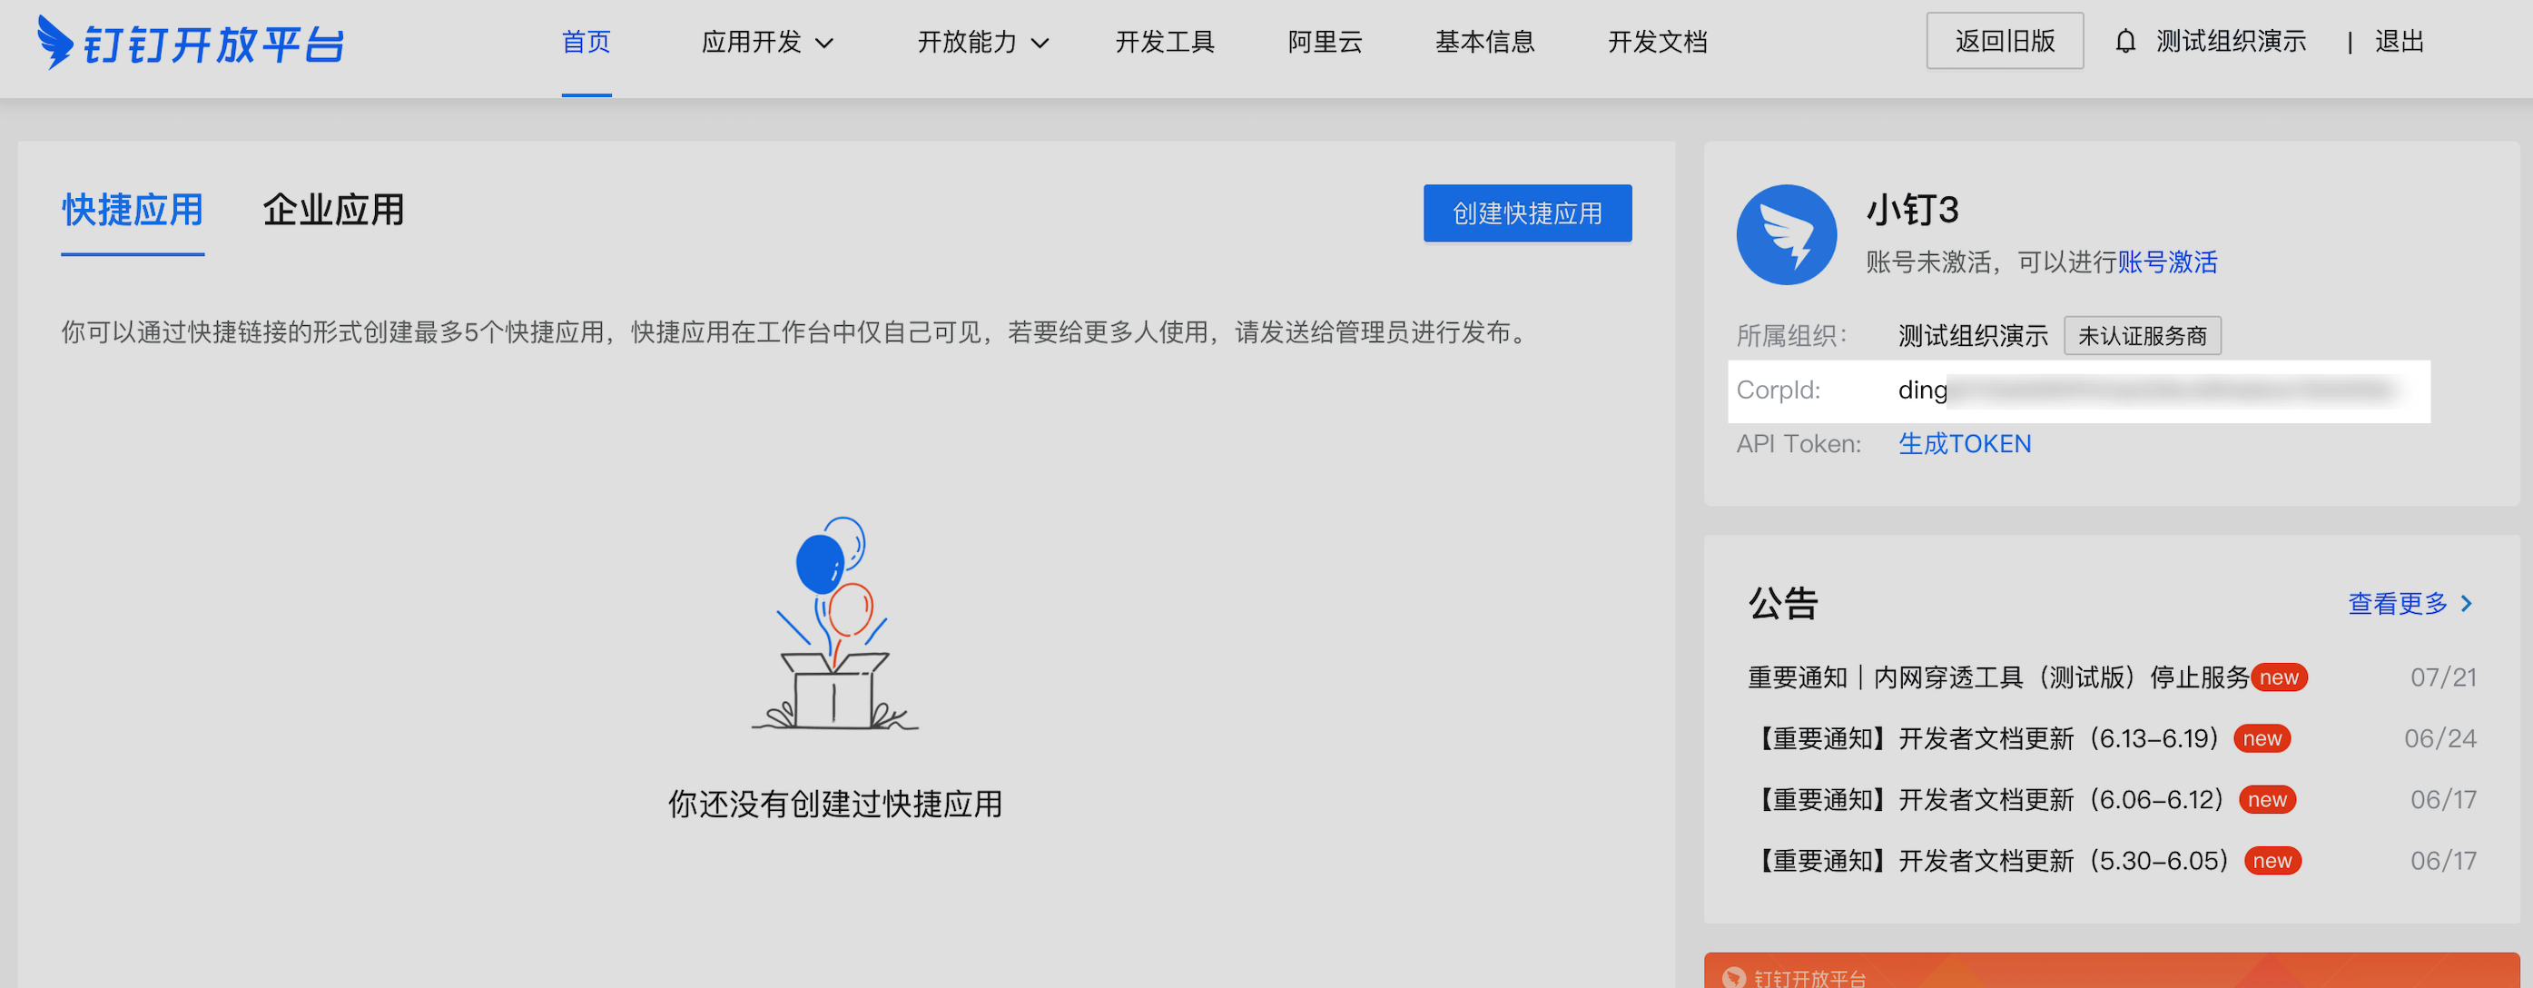Click the 小钉3 profile avatar
Viewport: 2533px width, 988px height.
click(1786, 235)
